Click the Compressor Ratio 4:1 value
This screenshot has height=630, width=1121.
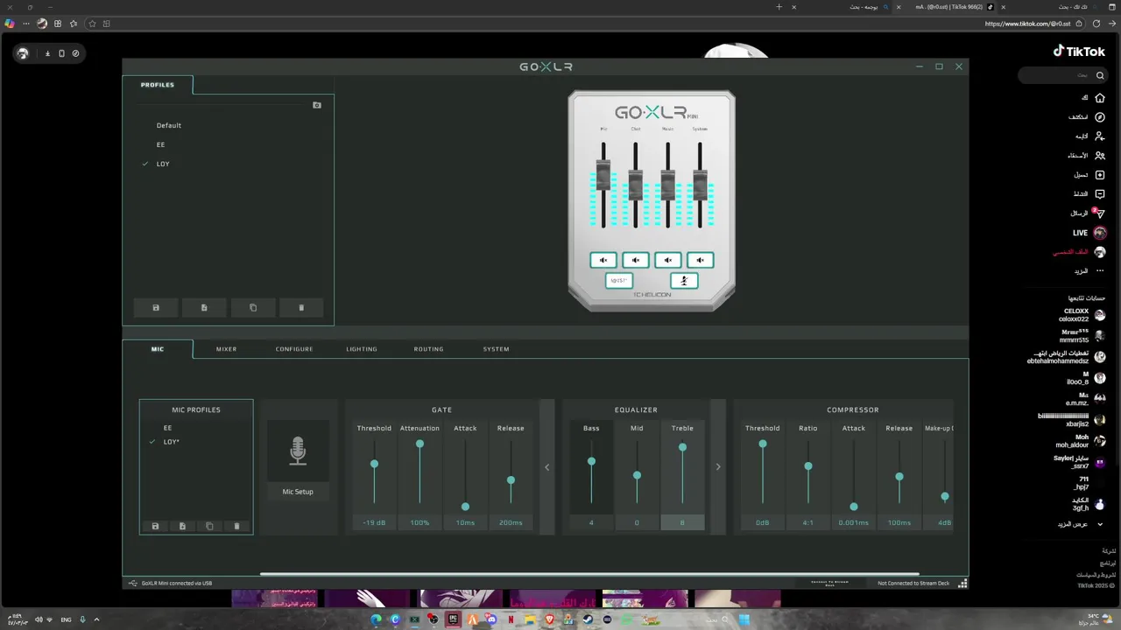[808, 522]
